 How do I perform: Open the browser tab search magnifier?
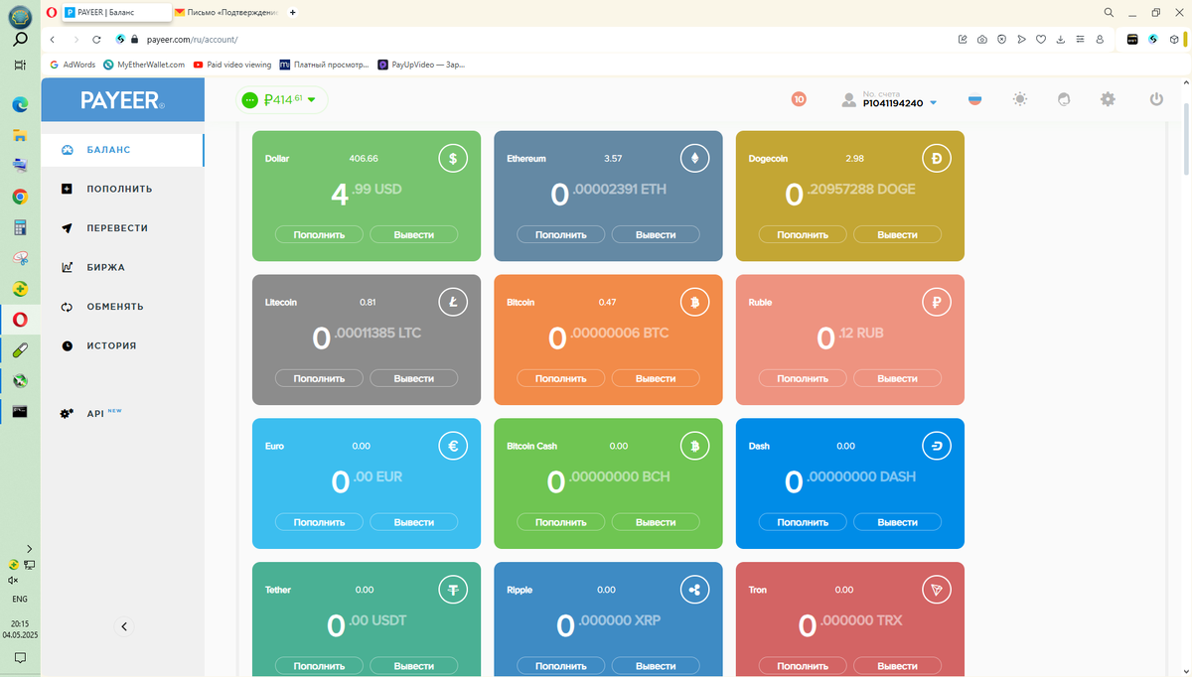1109,12
